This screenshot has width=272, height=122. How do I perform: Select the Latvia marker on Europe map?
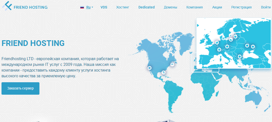click(x=235, y=37)
